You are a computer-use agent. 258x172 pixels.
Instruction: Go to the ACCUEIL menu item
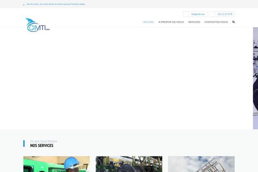tap(149, 22)
